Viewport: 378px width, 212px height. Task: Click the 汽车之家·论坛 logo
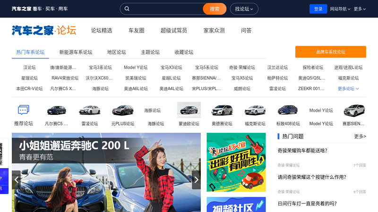(x=44, y=31)
